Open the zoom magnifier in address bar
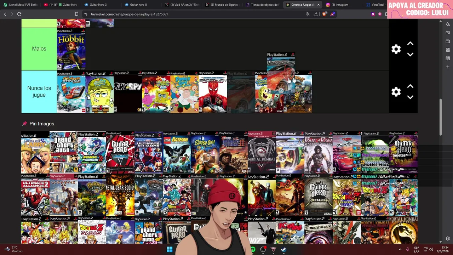 click(x=308, y=14)
